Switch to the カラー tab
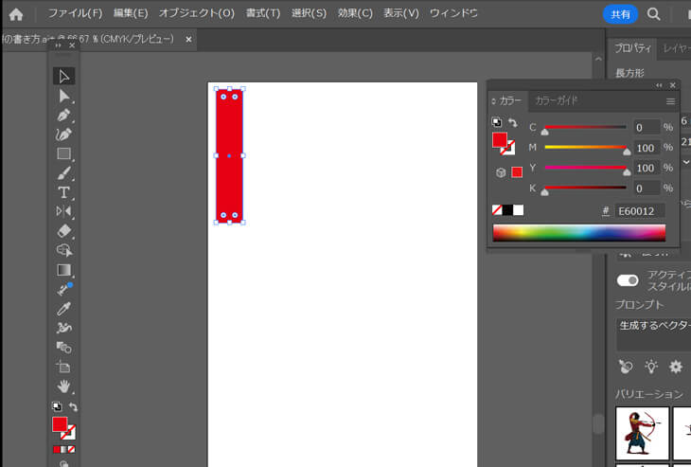Image resolution: width=691 pixels, height=467 pixels. 510,101
